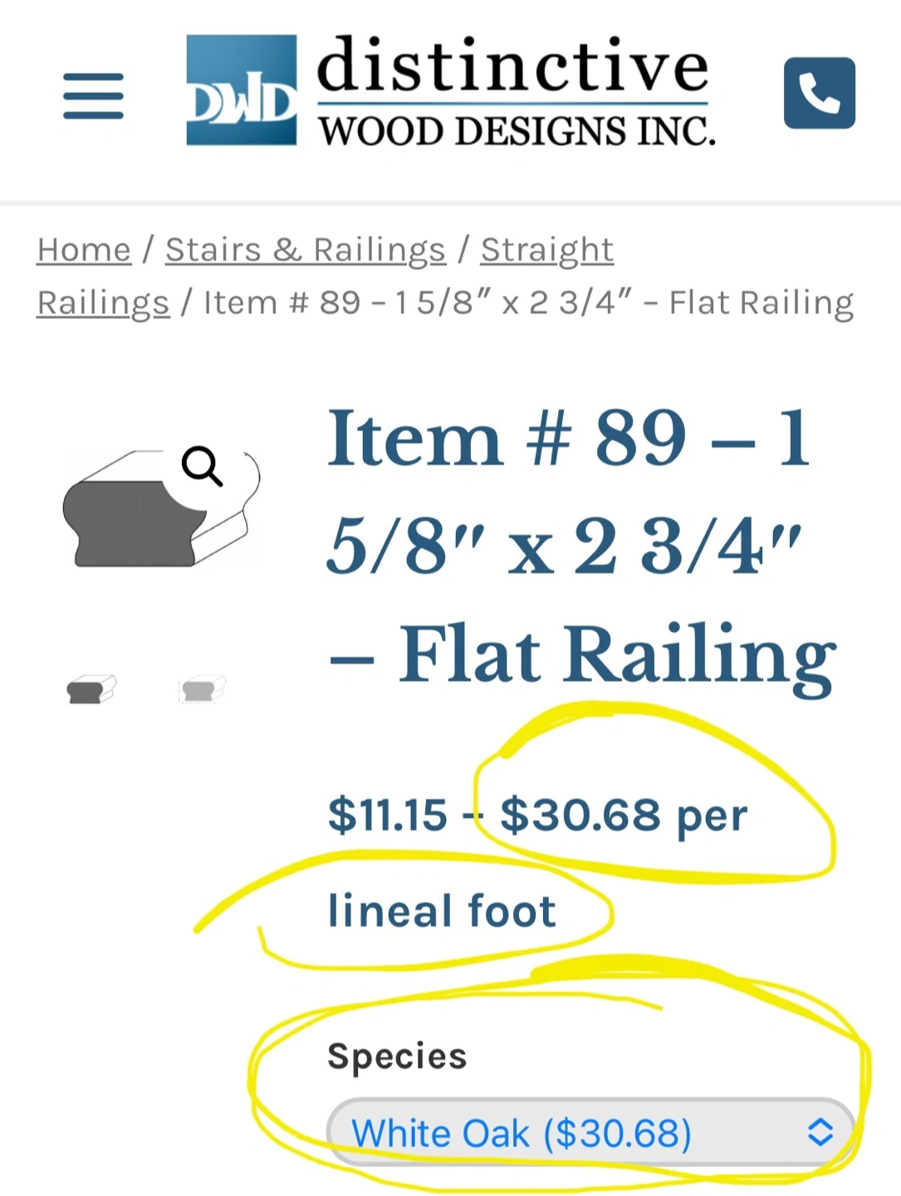Click the Item # 89 breadcrumb text
Screen dimensions: 901x1196
point(528,303)
